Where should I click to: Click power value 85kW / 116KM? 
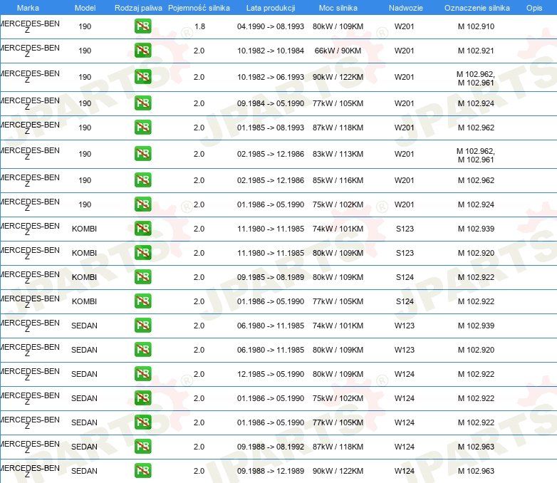click(x=338, y=180)
